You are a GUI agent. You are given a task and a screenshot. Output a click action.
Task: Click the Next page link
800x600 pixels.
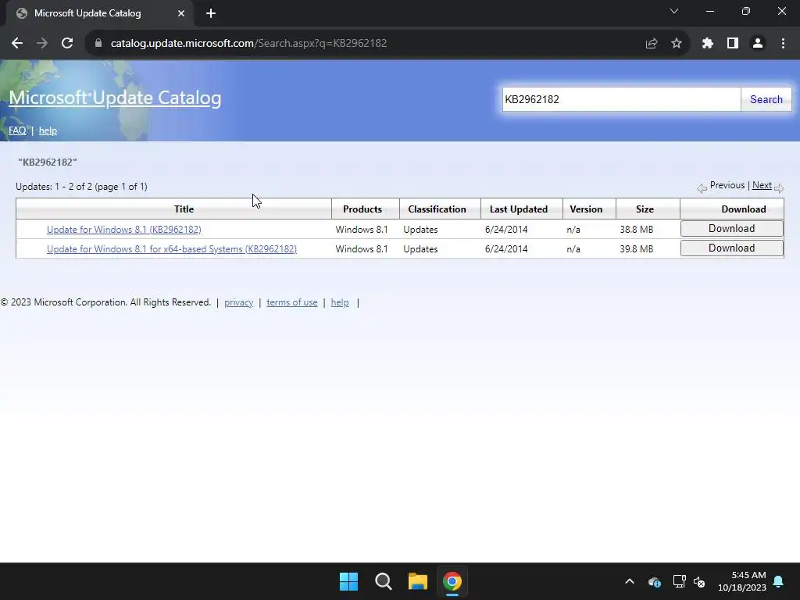762,185
